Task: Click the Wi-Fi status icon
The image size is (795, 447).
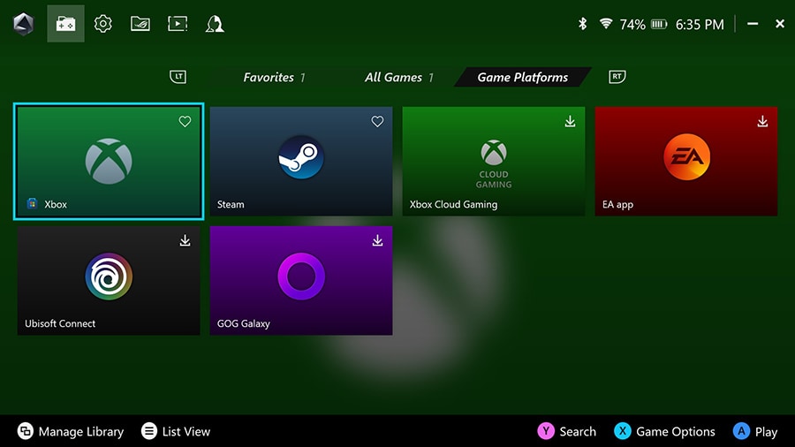Action: (606, 25)
